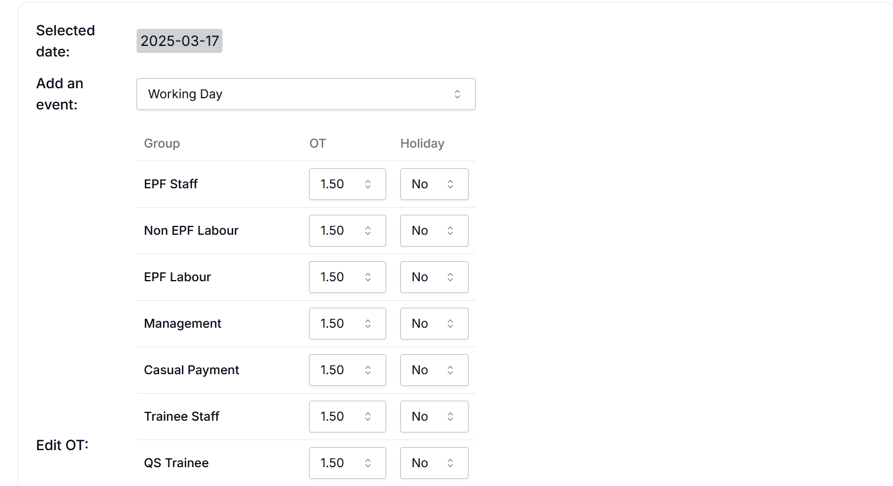Click the Group column header
The height and width of the screenshot is (486, 893).
[x=162, y=144]
